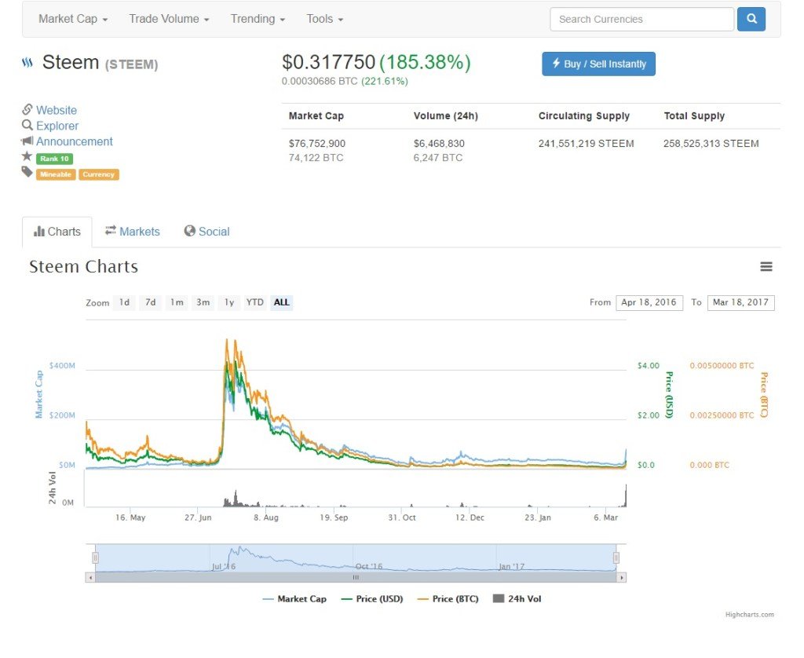Click circulating supply 241,551,219 STEEM
This screenshot has height=658, width=804.
[x=586, y=144]
